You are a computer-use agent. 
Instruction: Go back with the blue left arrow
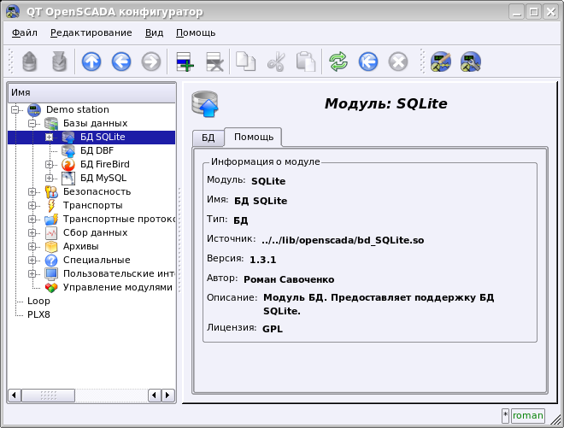121,62
